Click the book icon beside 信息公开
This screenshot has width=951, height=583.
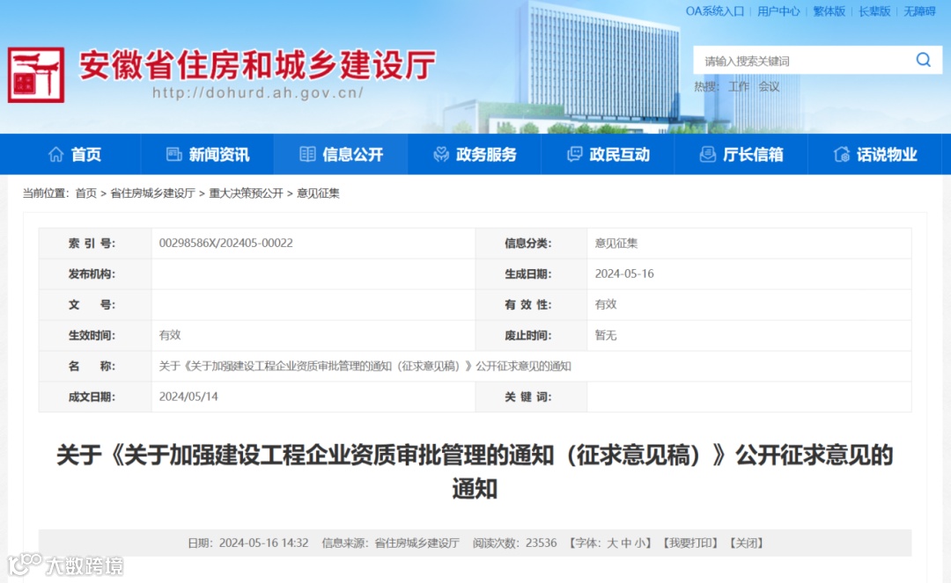(x=307, y=155)
